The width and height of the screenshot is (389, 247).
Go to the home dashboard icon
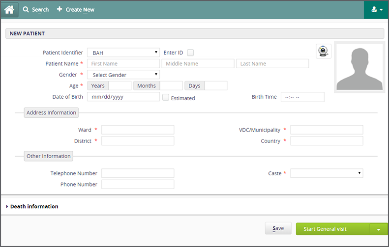pyautogui.click(x=9, y=10)
